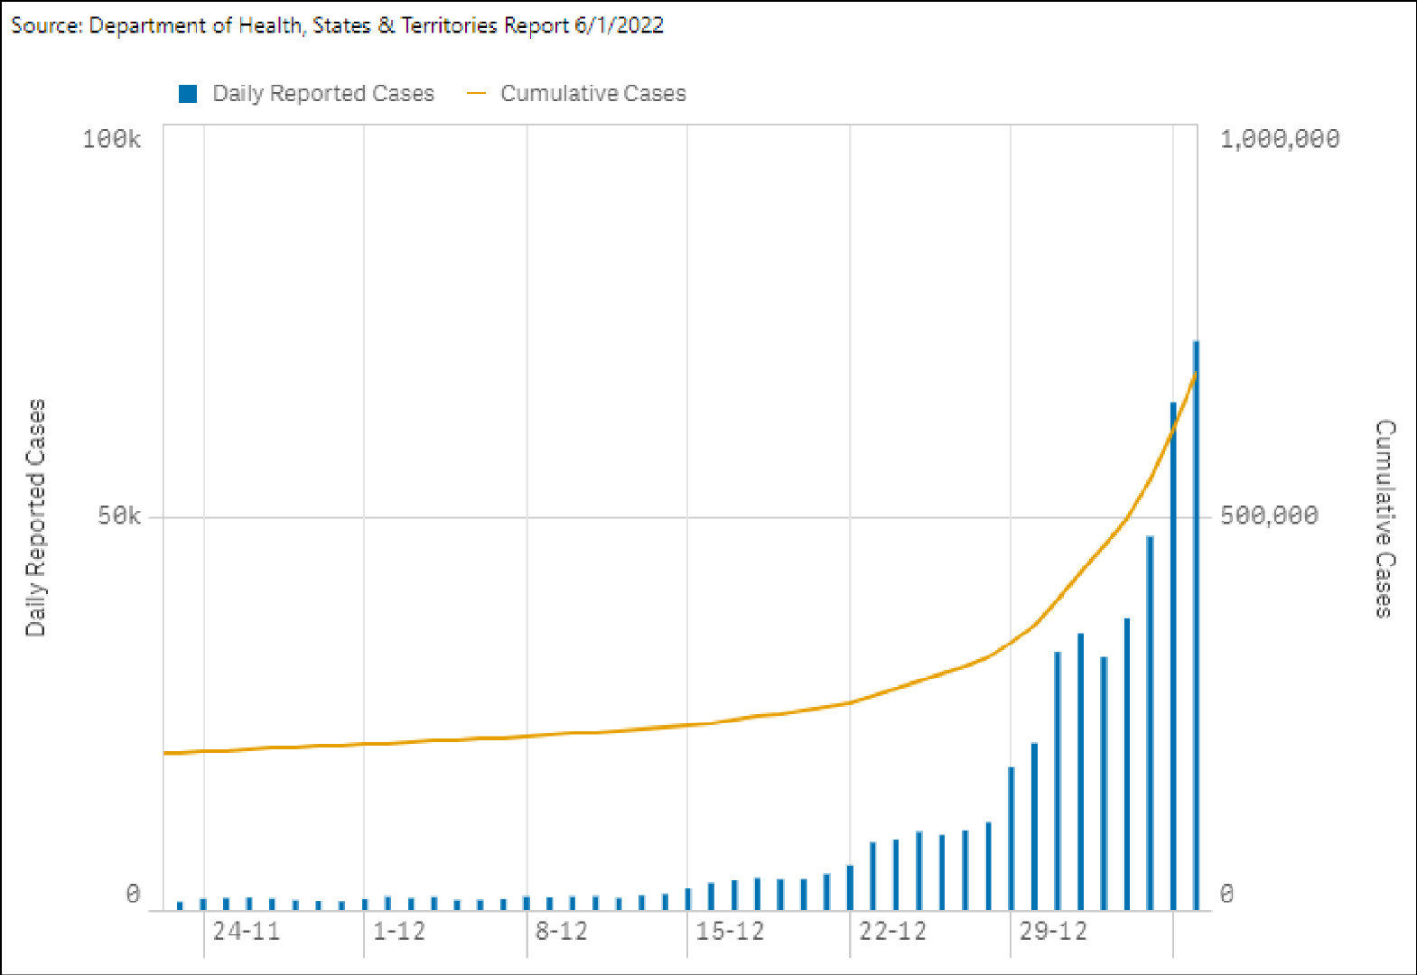Click the orange Cumulative Cases legend line marker
This screenshot has width=1417, height=975.
pos(476,93)
